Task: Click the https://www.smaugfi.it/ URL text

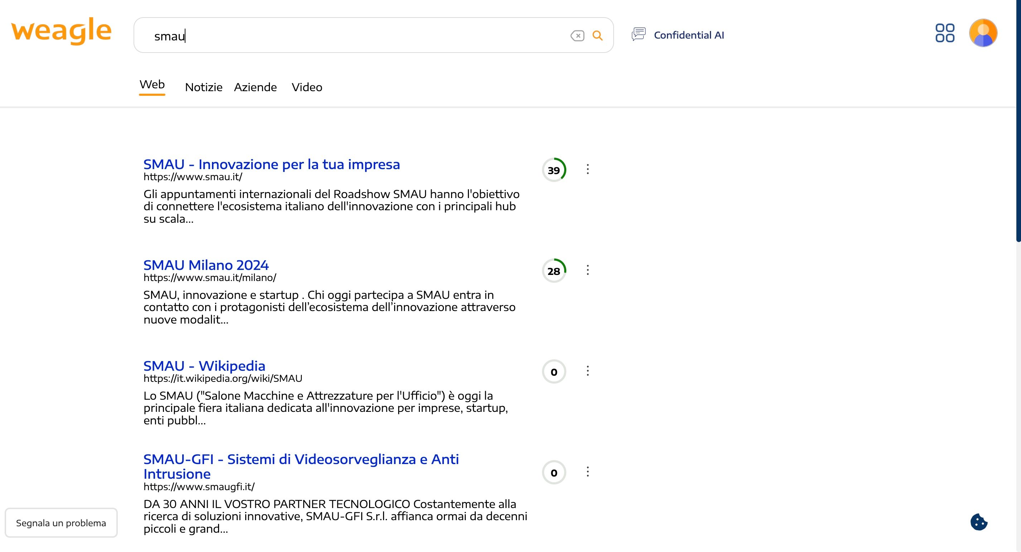Action: 199,487
